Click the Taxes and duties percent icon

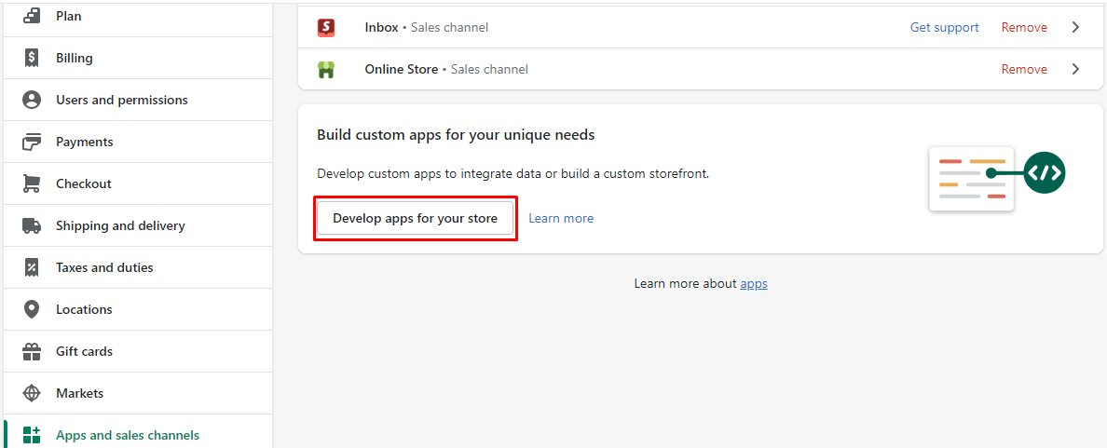pos(32,267)
